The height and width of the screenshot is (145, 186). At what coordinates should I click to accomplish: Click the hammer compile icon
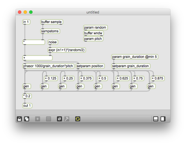[67, 119]
